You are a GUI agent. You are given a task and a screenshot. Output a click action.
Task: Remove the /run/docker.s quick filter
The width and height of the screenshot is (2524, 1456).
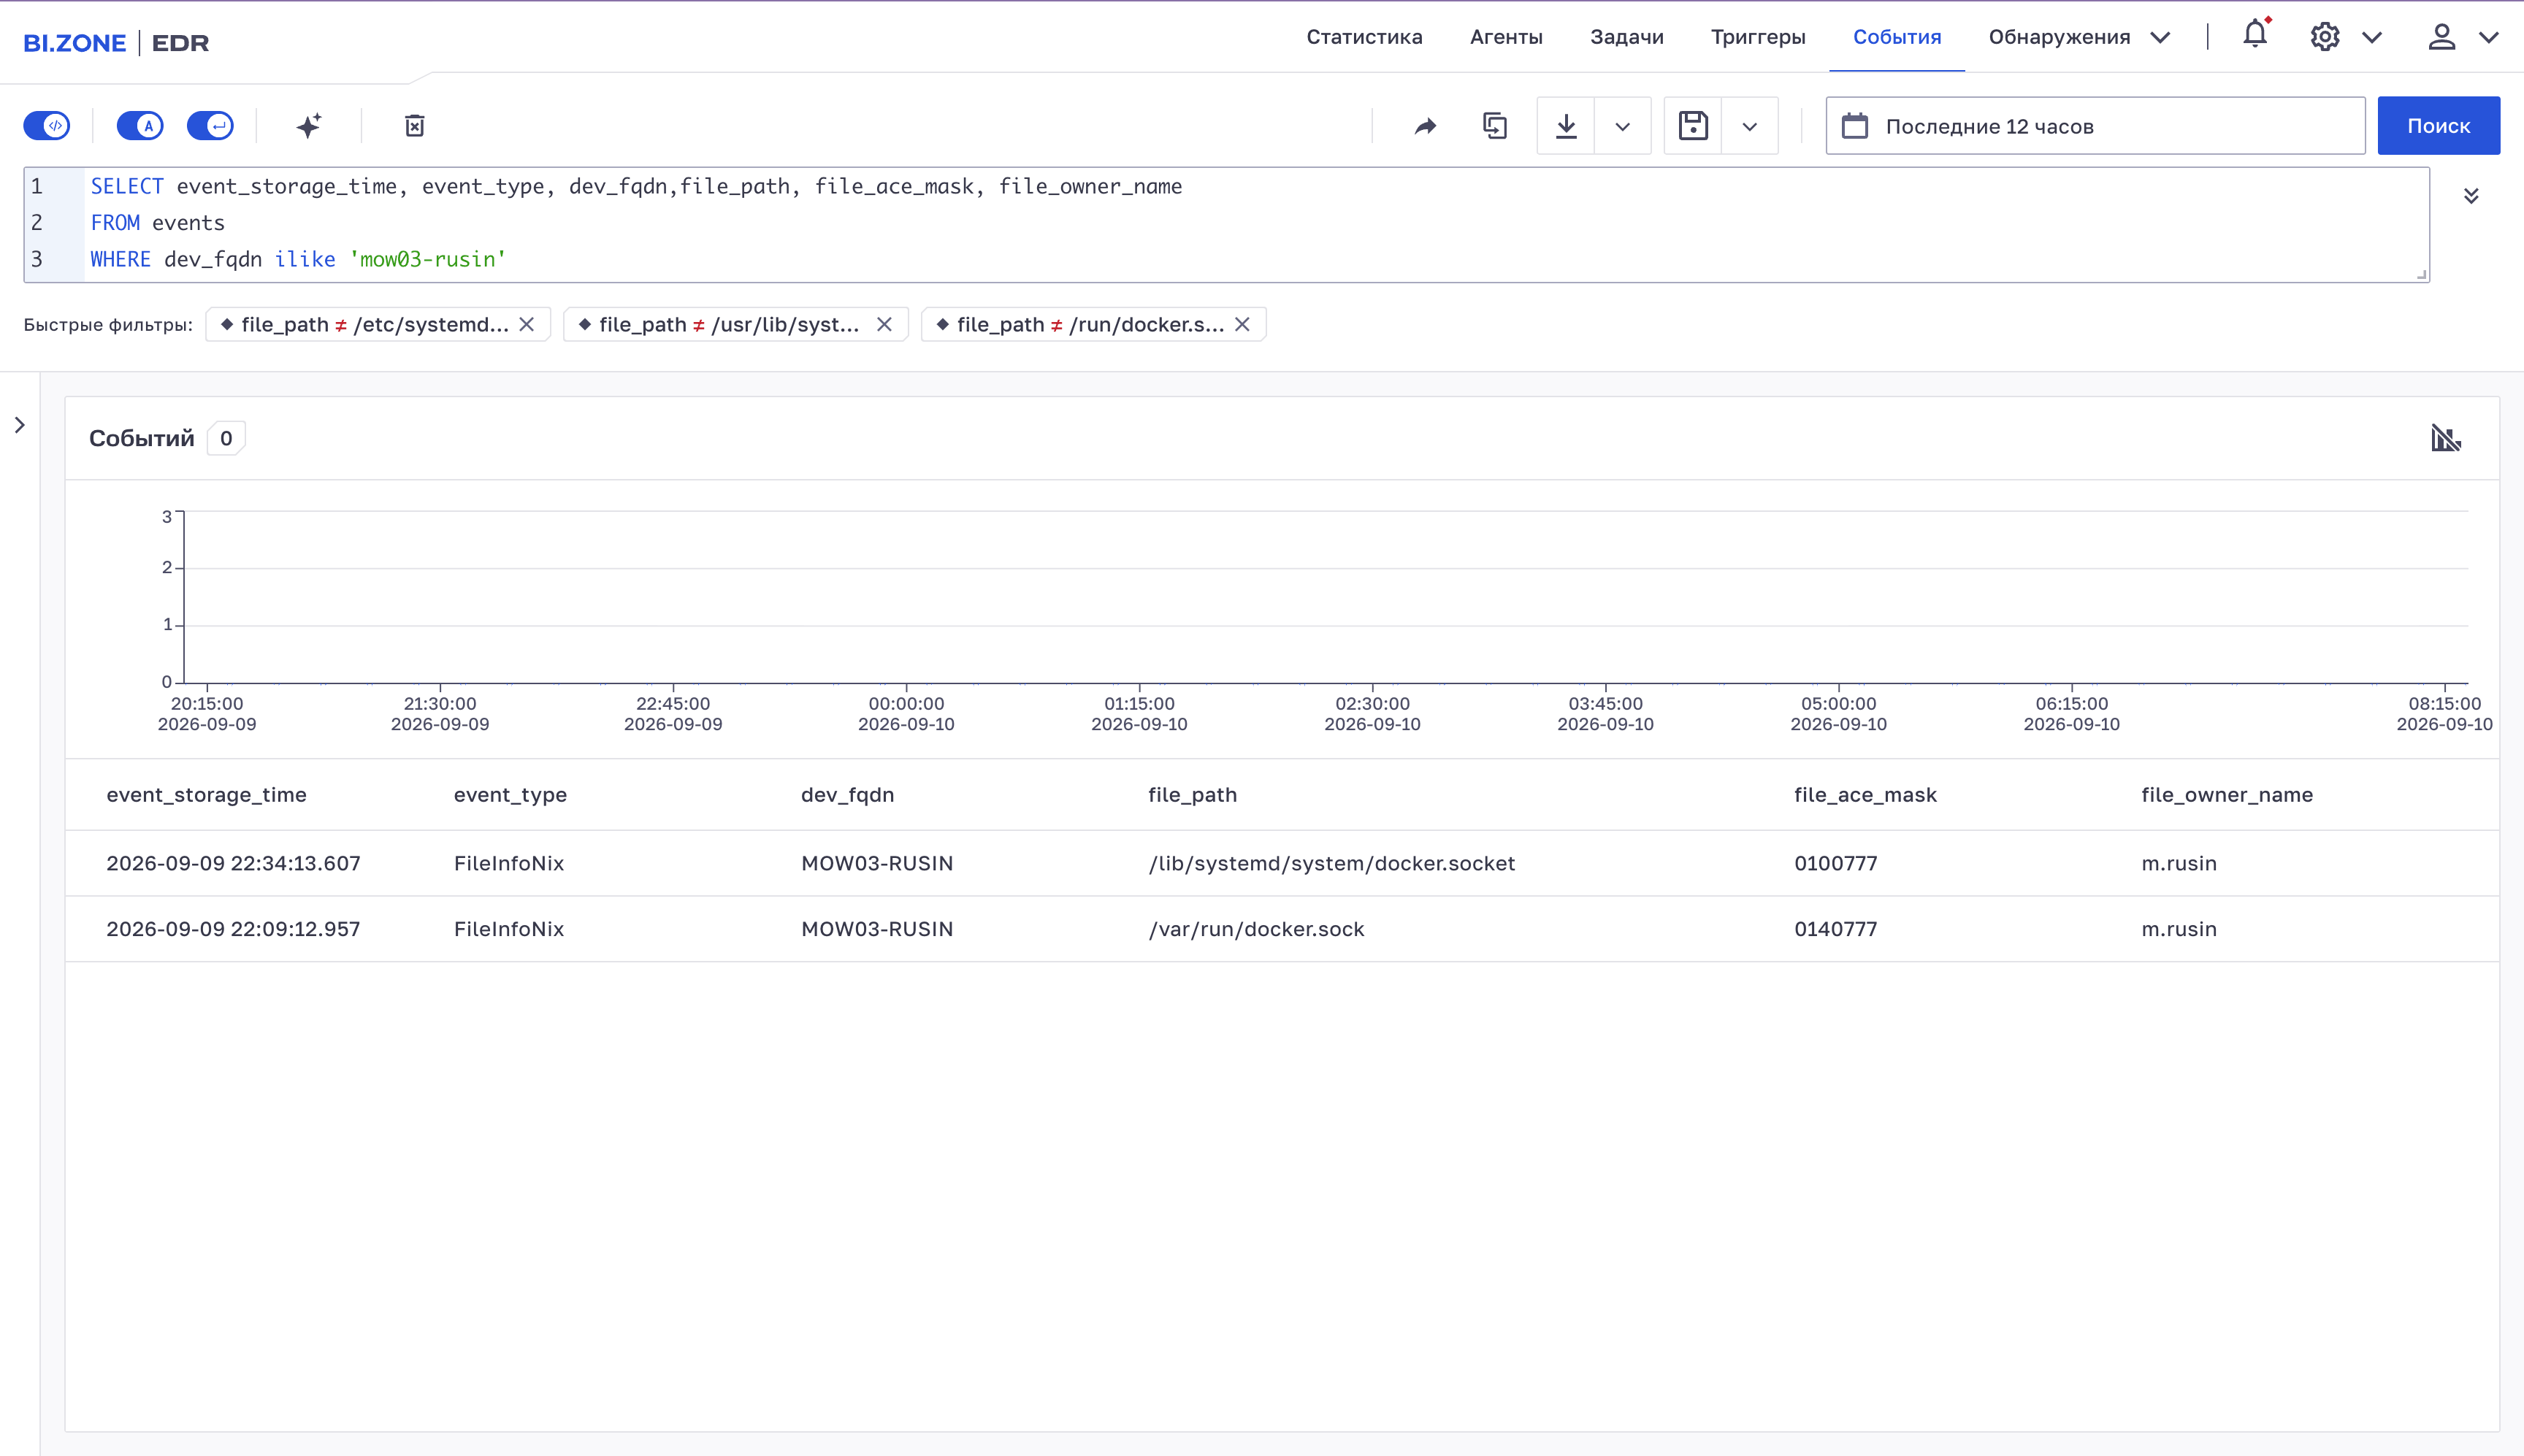pyautogui.click(x=1242, y=324)
